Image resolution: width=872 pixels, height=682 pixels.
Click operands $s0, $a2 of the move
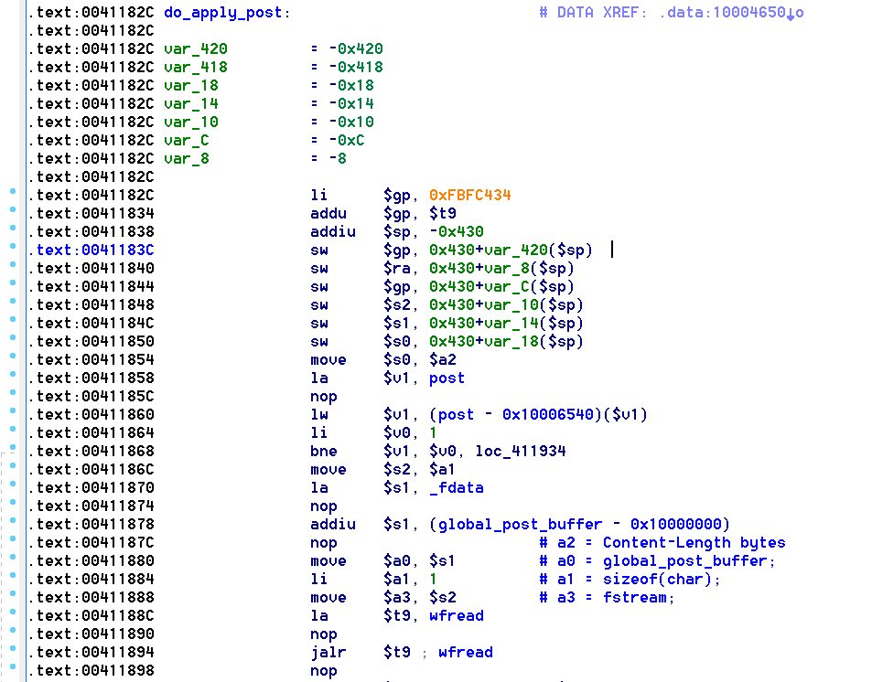pyautogui.click(x=420, y=360)
